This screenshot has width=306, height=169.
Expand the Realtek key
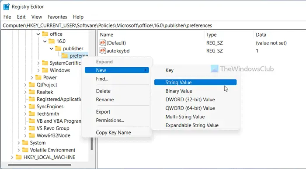(25, 92)
